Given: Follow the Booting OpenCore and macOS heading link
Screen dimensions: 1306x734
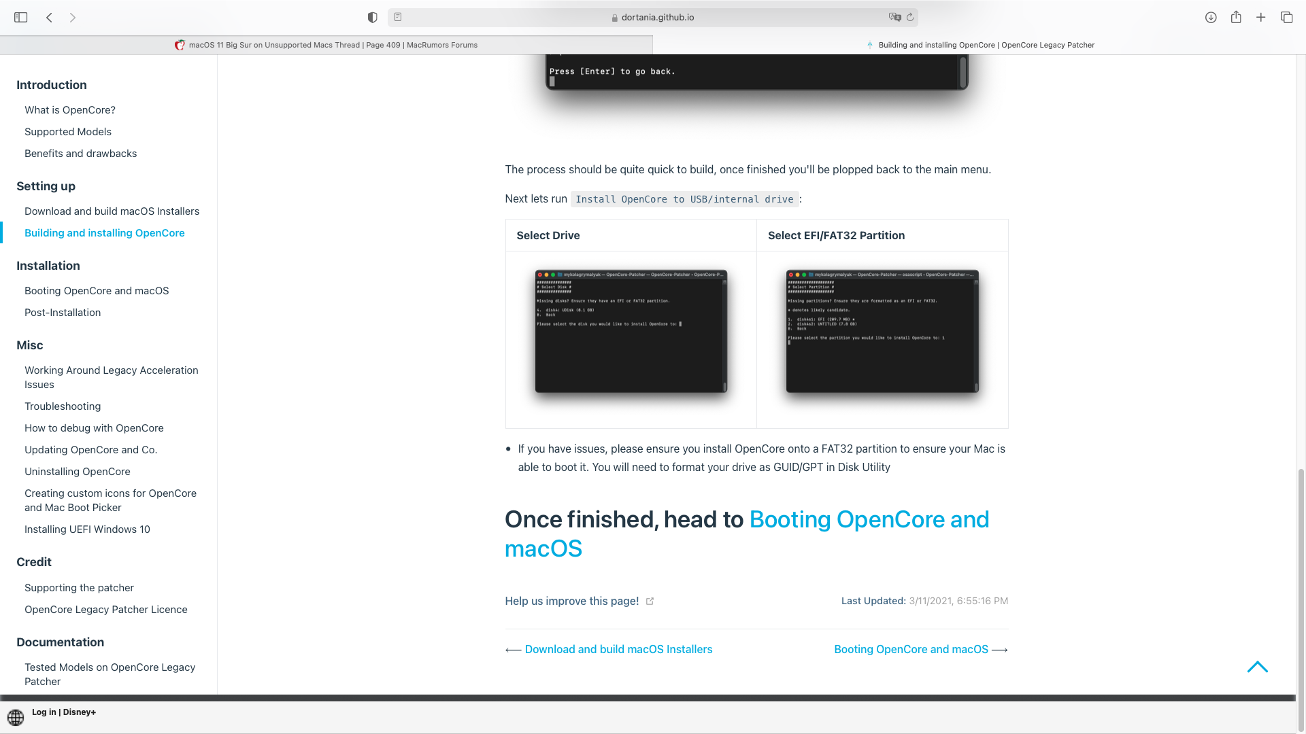Looking at the screenshot, I should click(x=869, y=520).
